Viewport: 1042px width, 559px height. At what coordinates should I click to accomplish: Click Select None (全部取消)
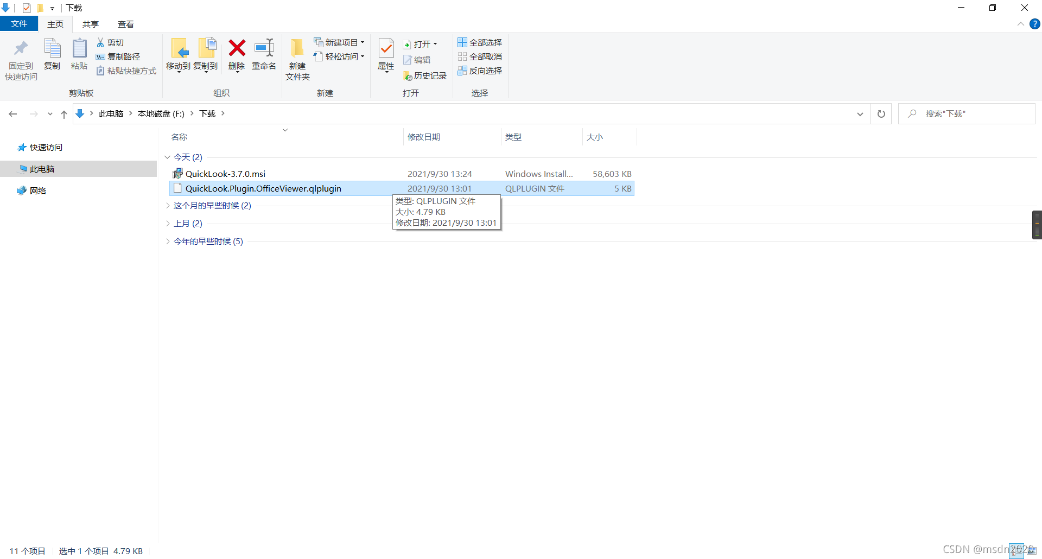[480, 56]
